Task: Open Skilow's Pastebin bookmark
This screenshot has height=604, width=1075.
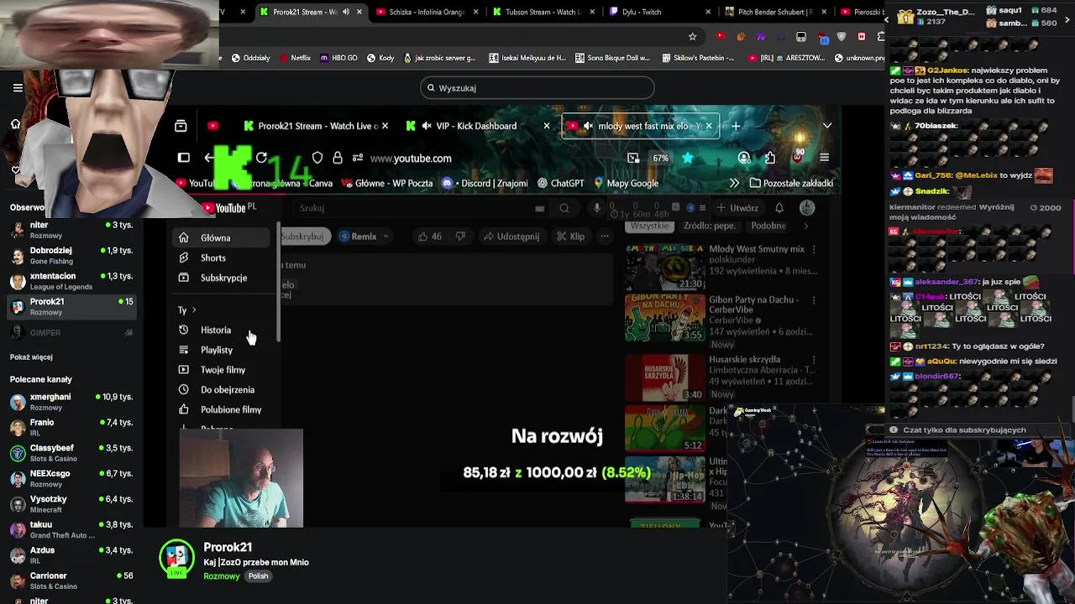Action: (698, 58)
